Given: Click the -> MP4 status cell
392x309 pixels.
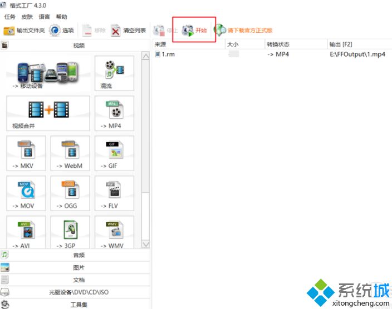Looking at the screenshot, I should coord(278,54).
